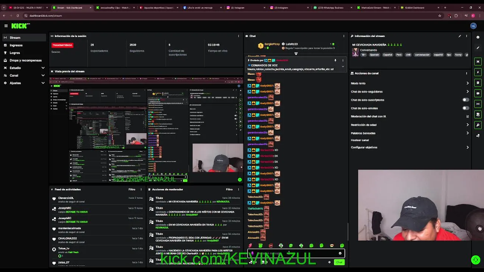This screenshot has height=272, width=484.
Task: Click the chat message input field
Action: (296, 253)
